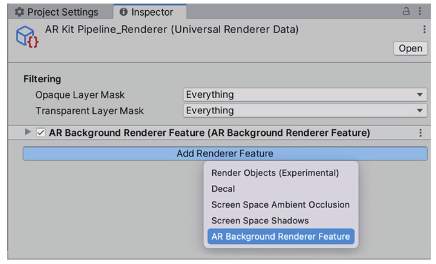The image size is (436, 264).
Task: Open the Inspector tab's more options menu
Action: click(420, 11)
